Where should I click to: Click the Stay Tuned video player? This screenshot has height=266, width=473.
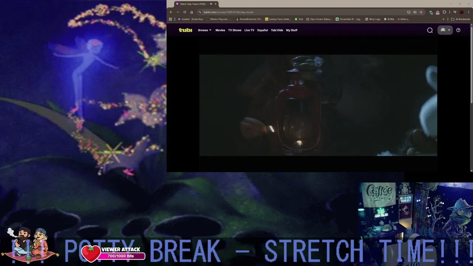point(318,105)
